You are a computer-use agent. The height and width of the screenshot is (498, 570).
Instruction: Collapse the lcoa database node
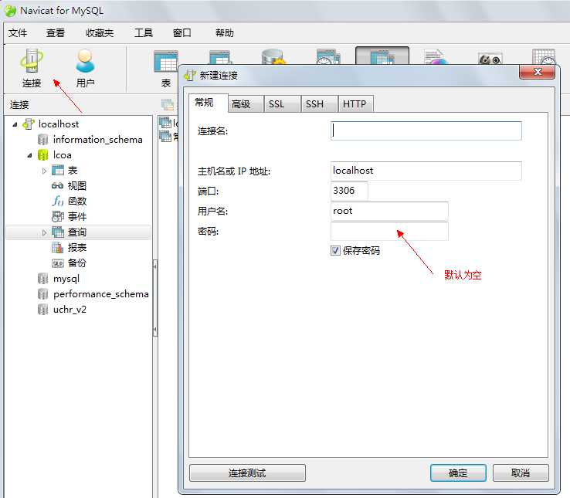pos(29,156)
